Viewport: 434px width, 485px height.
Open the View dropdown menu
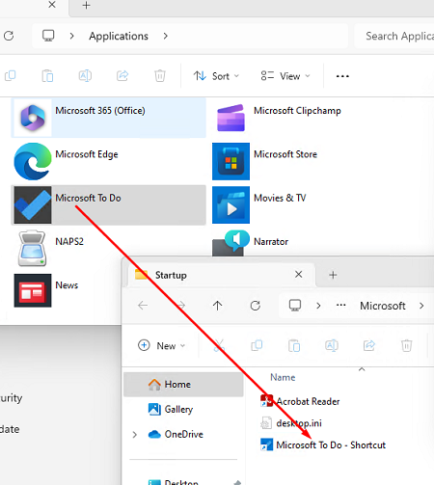[x=285, y=76]
